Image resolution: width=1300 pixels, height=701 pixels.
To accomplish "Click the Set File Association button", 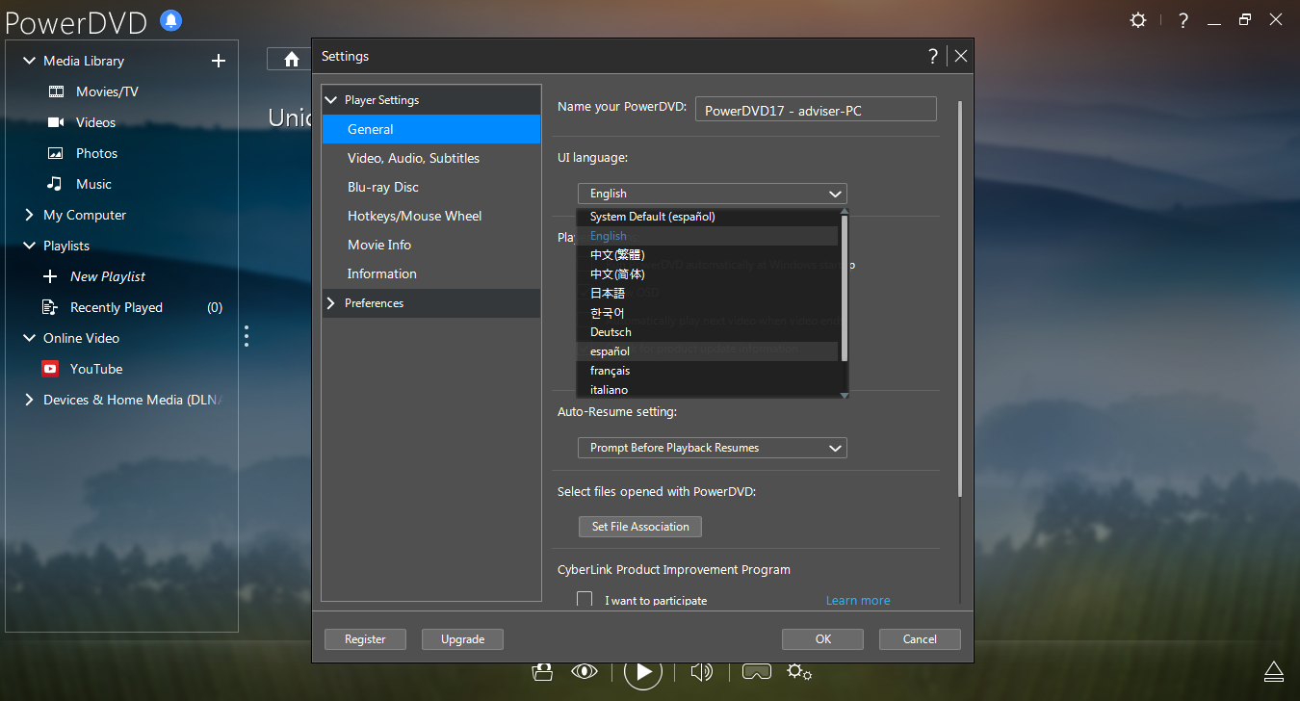I will pyautogui.click(x=640, y=527).
